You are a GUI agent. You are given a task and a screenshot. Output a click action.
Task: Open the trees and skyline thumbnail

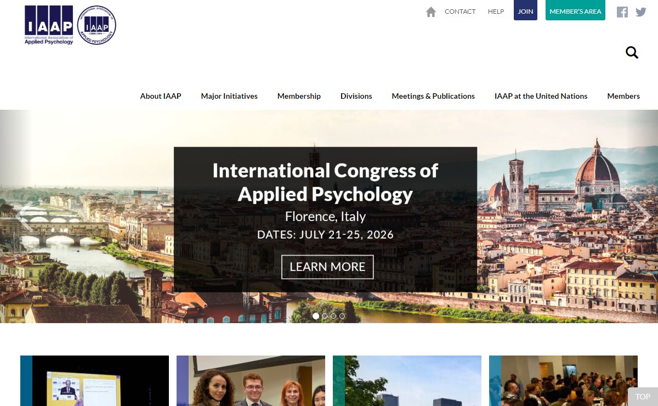[x=407, y=381]
